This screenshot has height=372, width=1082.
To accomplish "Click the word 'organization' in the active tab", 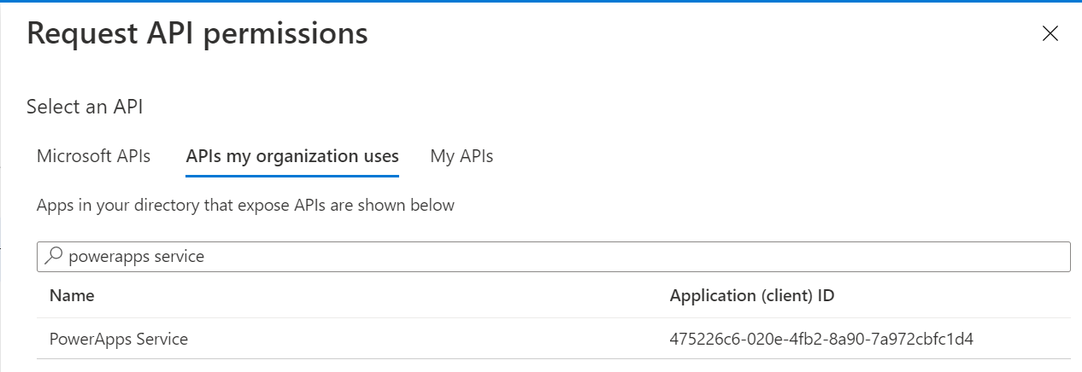I will [x=303, y=156].
